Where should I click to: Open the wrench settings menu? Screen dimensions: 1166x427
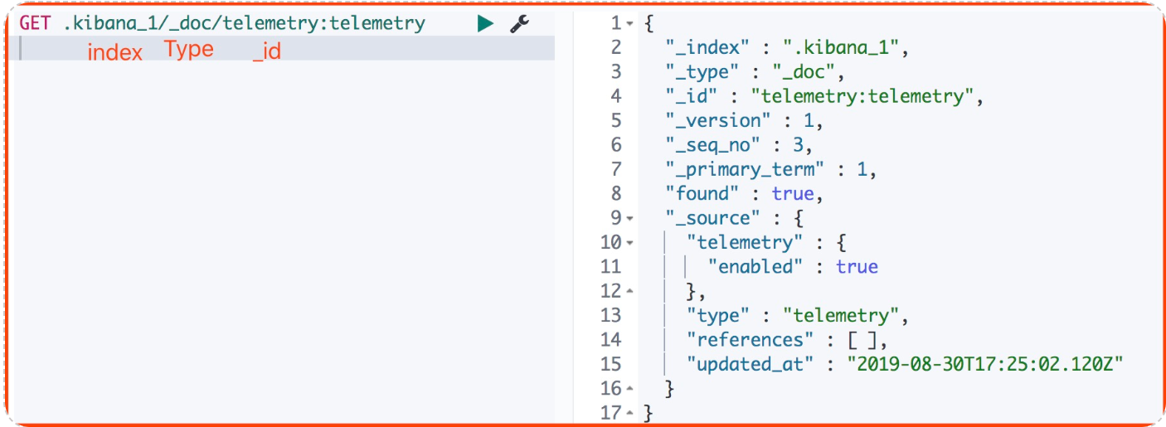coord(520,24)
